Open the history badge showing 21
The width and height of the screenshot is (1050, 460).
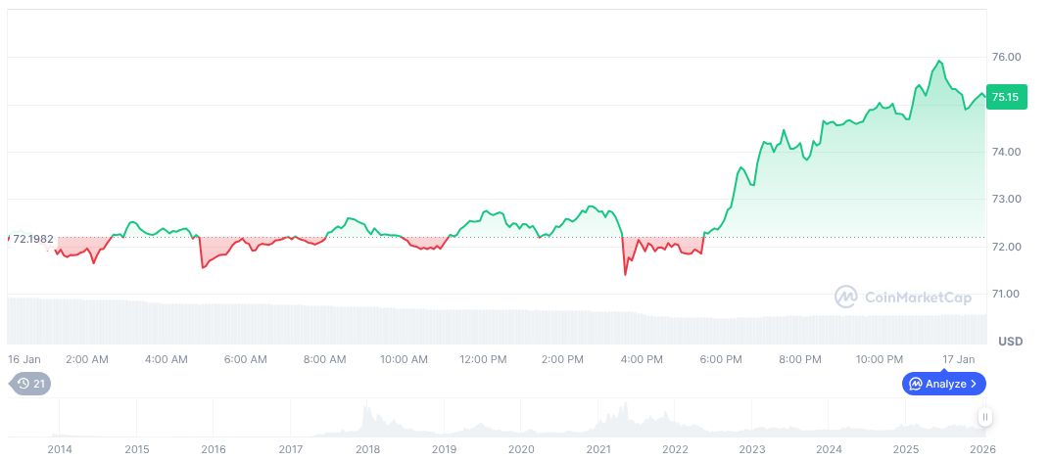coord(29,384)
